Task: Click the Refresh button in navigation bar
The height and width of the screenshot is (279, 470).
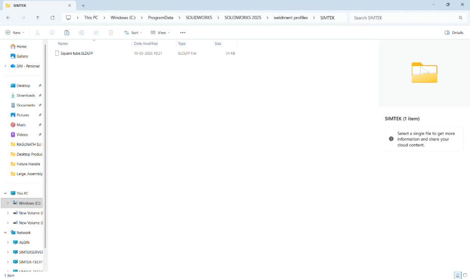Action: click(52, 17)
